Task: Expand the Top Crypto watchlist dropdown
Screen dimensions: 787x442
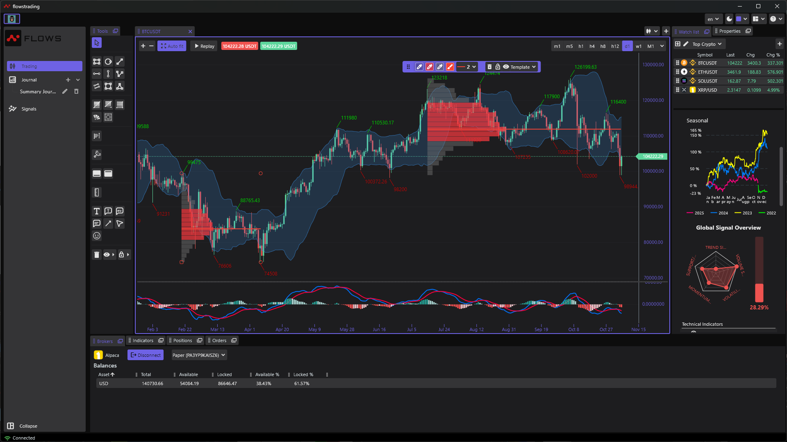Action: coord(707,44)
